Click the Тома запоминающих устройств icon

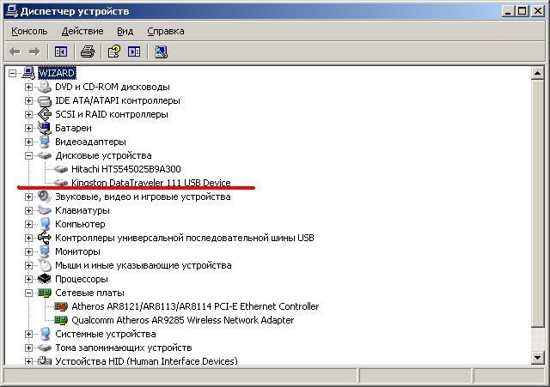click(x=45, y=348)
